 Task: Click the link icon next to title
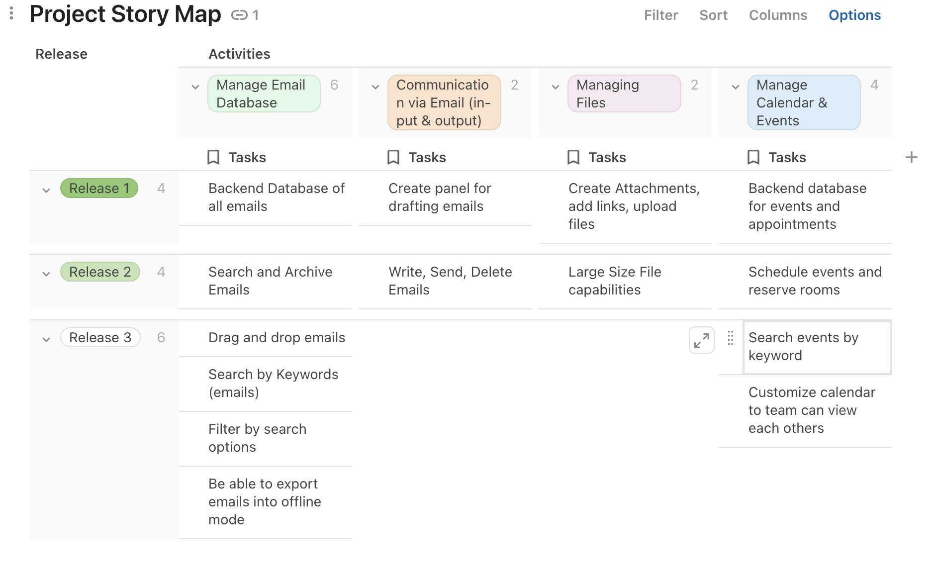click(x=239, y=15)
